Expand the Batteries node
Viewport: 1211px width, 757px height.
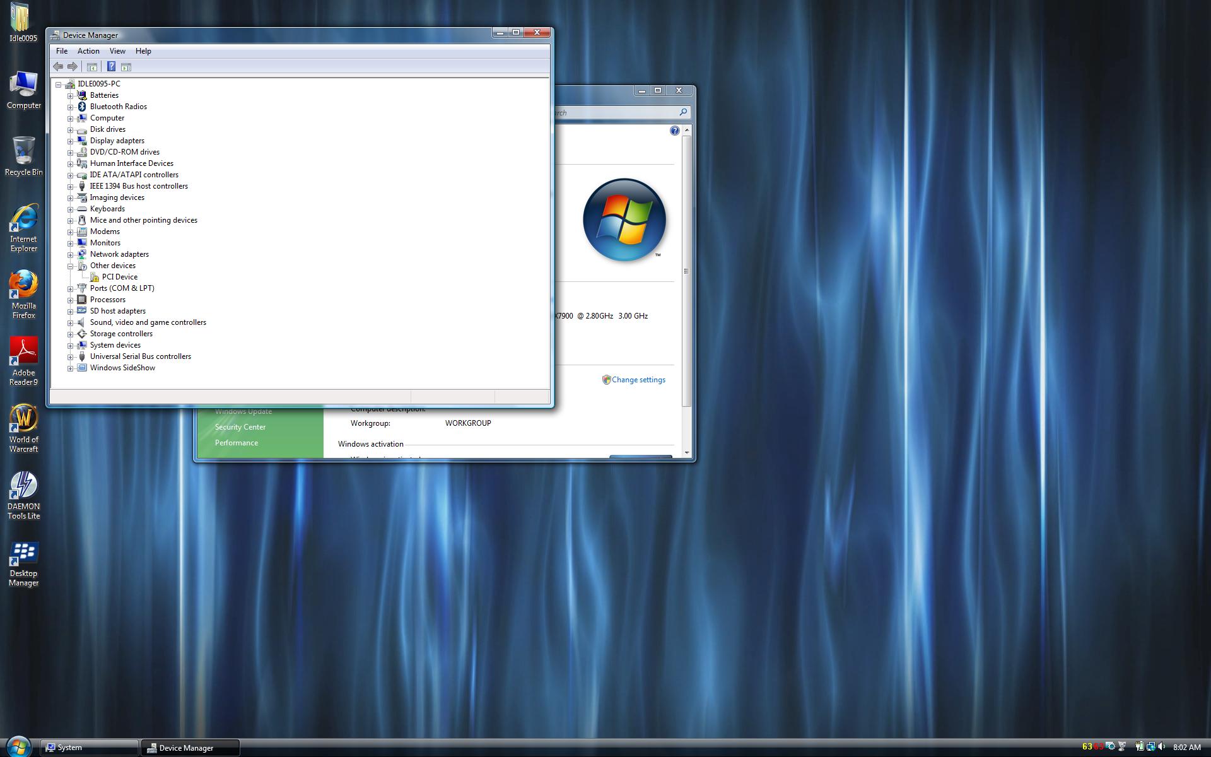tap(71, 95)
